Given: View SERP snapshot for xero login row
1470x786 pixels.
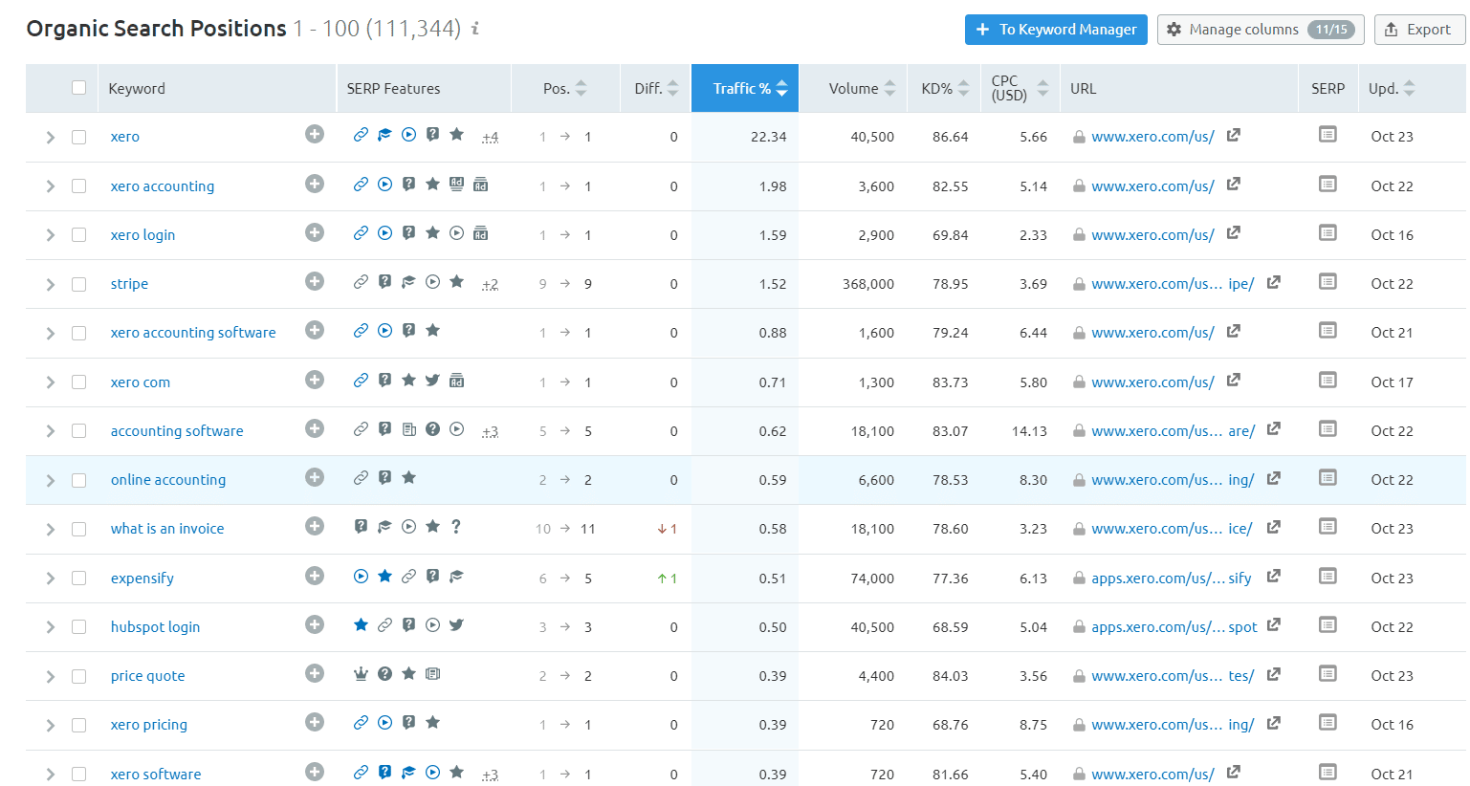Looking at the screenshot, I should [x=1327, y=232].
